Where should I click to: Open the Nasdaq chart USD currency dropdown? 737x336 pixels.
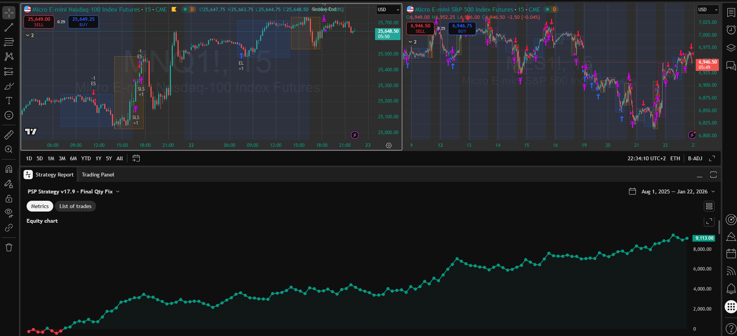[x=388, y=10]
